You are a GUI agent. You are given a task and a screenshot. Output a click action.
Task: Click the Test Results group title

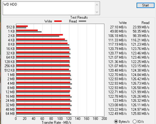tap(79, 17)
